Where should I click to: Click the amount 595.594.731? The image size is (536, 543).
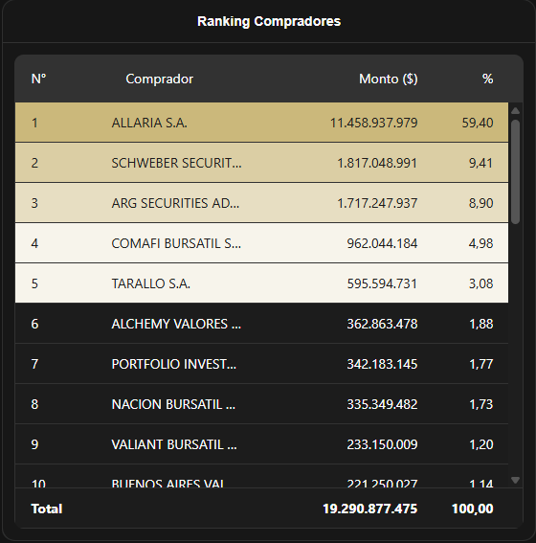(x=382, y=283)
